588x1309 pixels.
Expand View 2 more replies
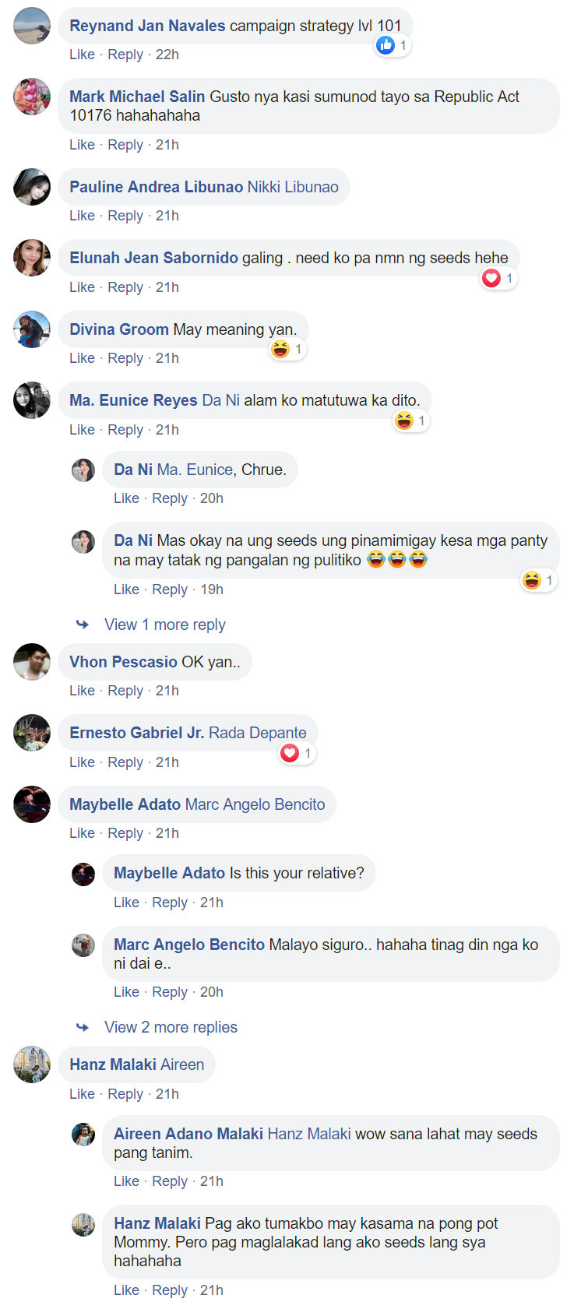pyautogui.click(x=171, y=1027)
